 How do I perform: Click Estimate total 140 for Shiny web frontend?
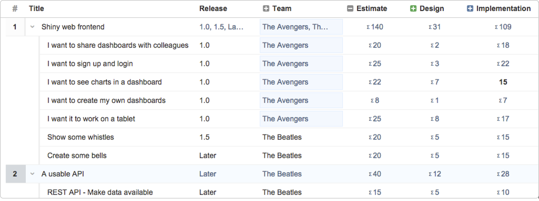click(x=375, y=27)
